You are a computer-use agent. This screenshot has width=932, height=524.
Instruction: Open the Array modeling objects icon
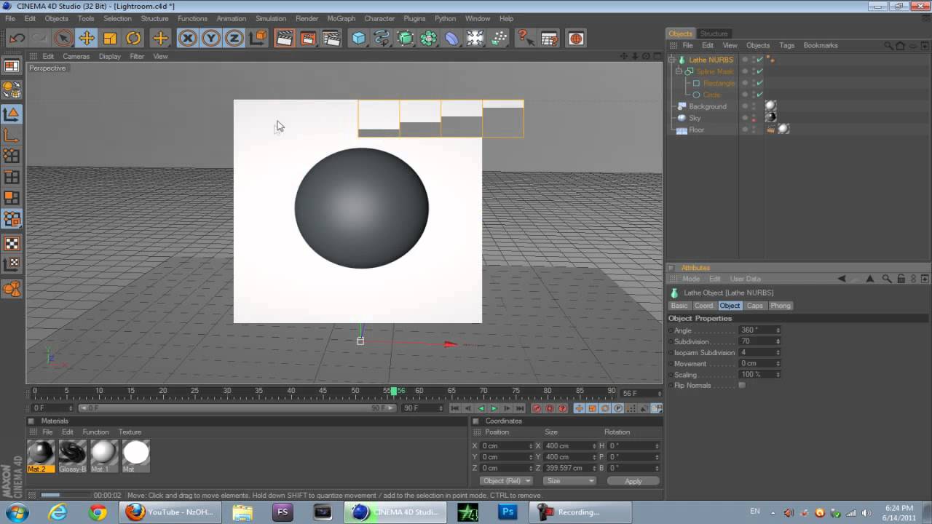point(429,38)
